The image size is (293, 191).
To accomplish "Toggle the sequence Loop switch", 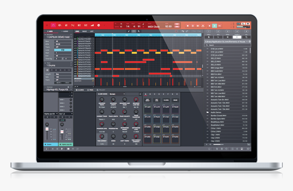I will 63,50.
